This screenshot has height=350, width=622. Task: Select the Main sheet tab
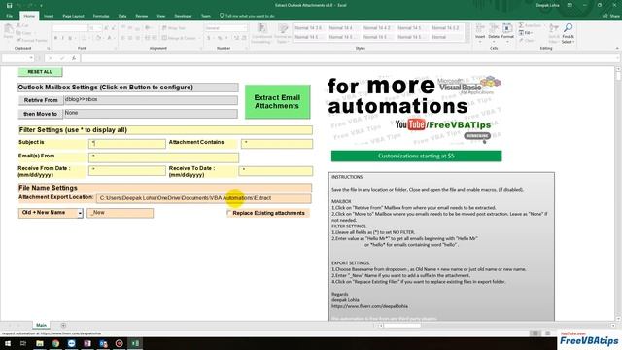click(41, 325)
